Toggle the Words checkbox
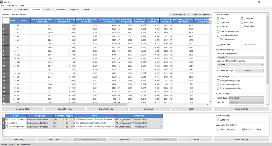The height and width of the screenshot is (146, 272). tap(218, 19)
